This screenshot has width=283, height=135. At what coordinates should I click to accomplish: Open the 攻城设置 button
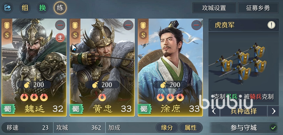[x=214, y=8]
